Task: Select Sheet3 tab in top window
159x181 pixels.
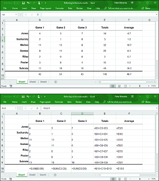Action: tap(43, 82)
